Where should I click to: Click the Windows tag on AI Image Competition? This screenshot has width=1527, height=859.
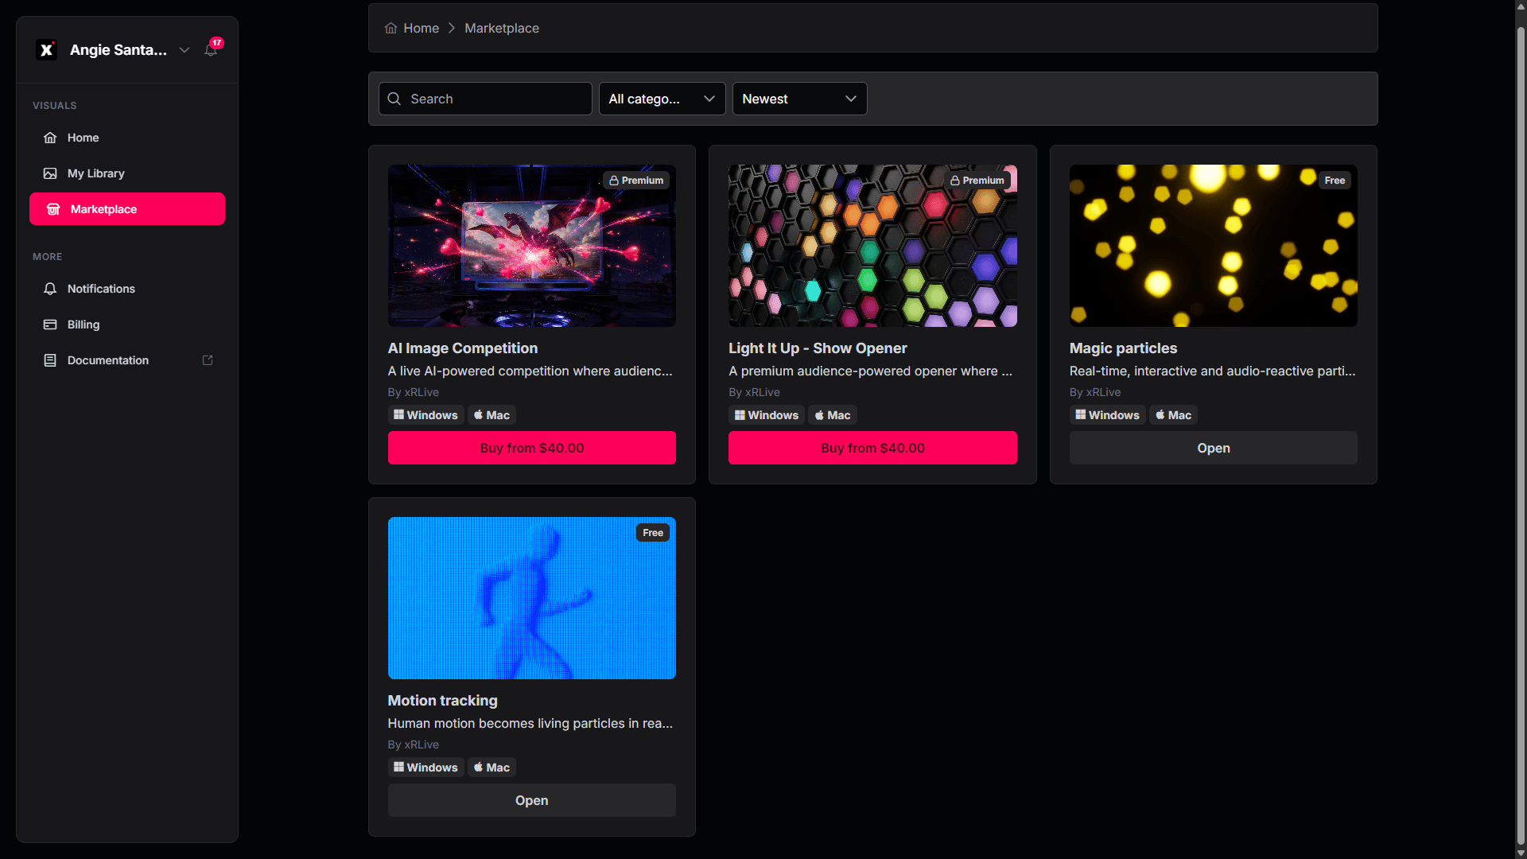click(x=425, y=415)
